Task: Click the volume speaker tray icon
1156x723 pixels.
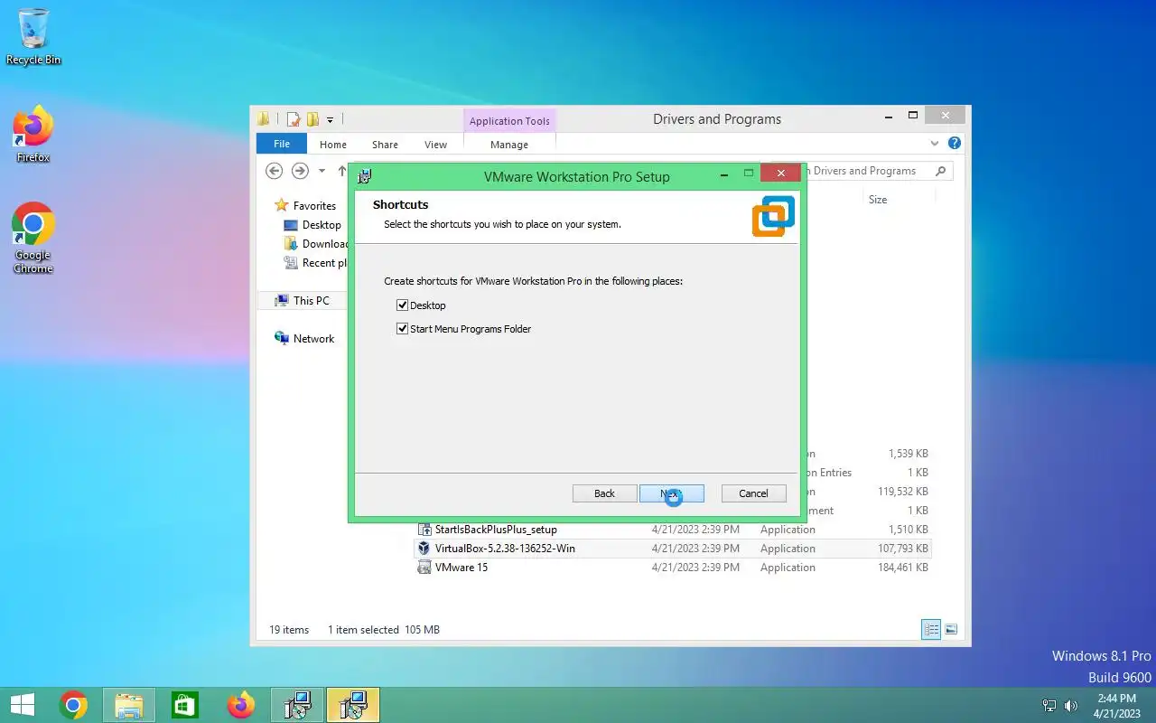Action: [1071, 706]
